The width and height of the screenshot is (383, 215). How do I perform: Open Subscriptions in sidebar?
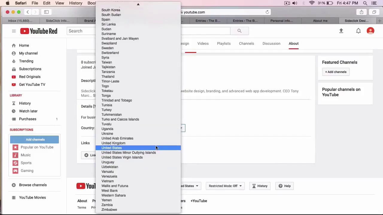click(30, 69)
